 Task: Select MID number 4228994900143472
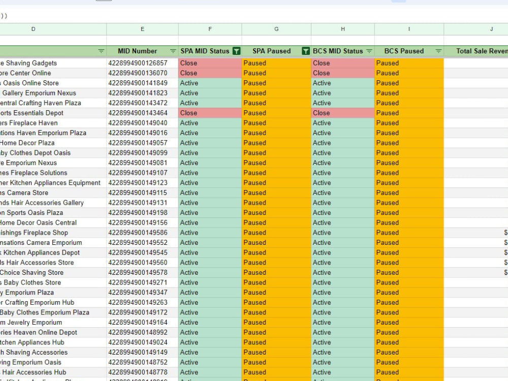(x=142, y=103)
